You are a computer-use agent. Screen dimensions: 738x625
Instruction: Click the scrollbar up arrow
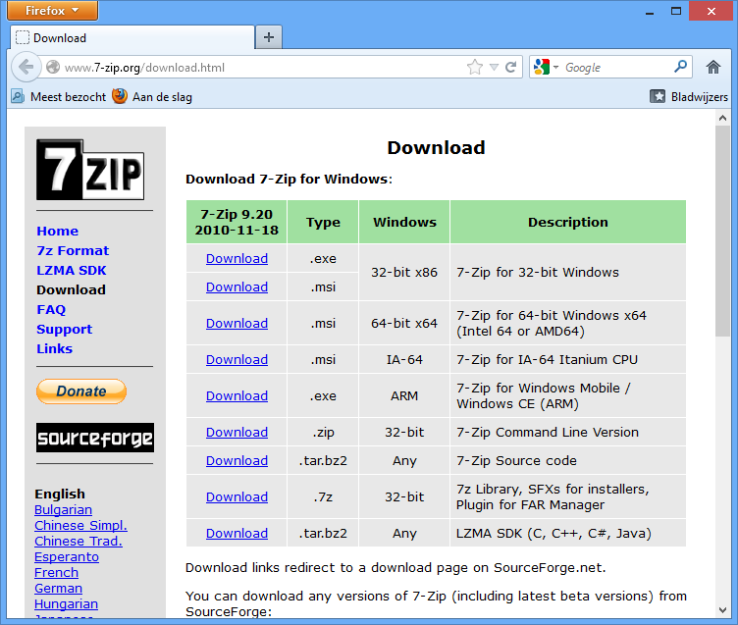tap(723, 118)
